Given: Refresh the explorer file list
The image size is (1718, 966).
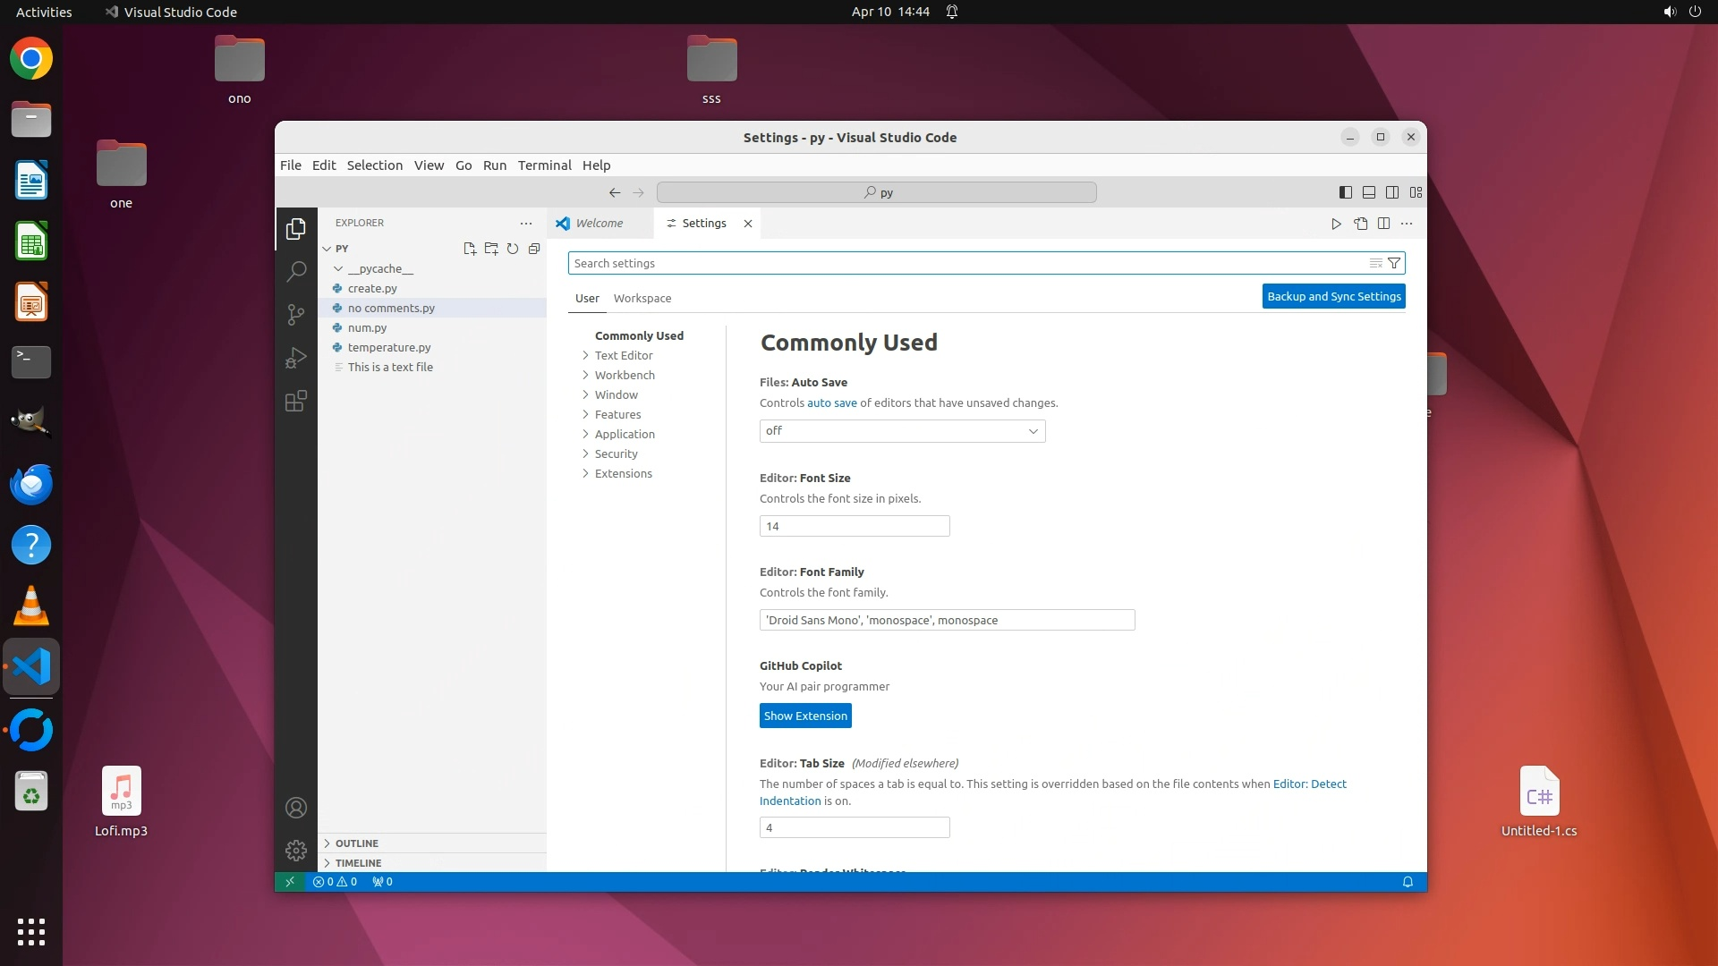Looking at the screenshot, I should tap(513, 249).
